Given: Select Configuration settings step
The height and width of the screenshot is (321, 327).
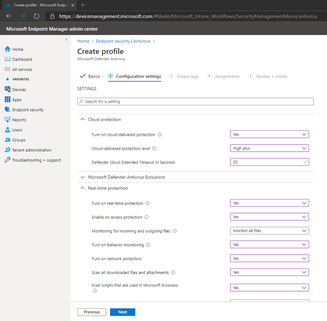Looking at the screenshot, I should [x=134, y=76].
